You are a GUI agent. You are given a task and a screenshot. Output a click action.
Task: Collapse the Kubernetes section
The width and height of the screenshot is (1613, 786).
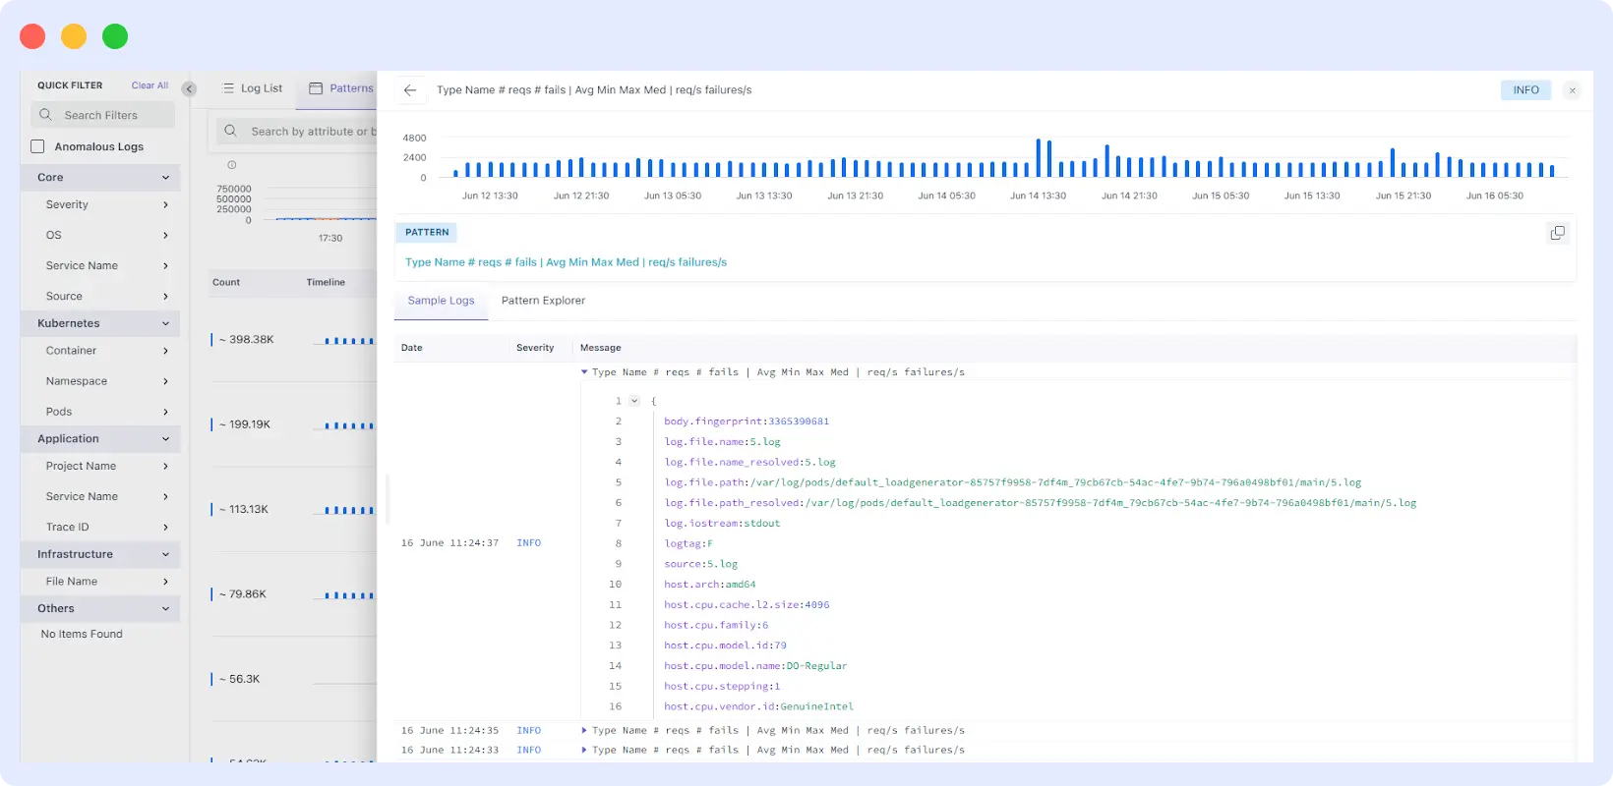(165, 323)
